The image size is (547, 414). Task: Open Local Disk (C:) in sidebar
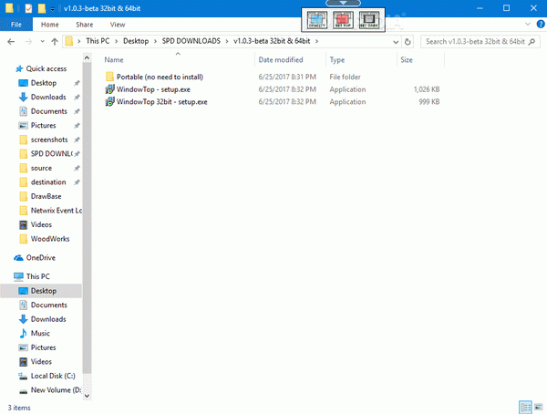click(53, 376)
